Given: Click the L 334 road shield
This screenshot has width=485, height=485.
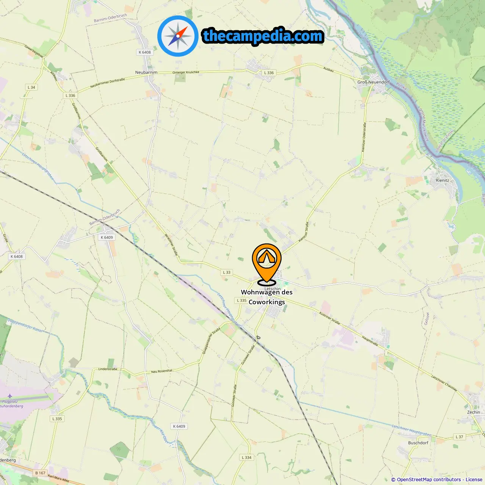Looking at the screenshot, I should (247, 457).
